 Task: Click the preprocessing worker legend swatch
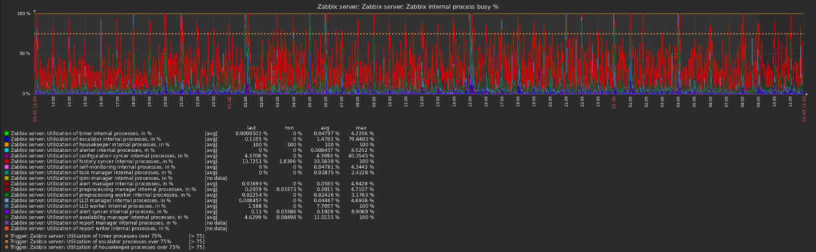[6, 195]
